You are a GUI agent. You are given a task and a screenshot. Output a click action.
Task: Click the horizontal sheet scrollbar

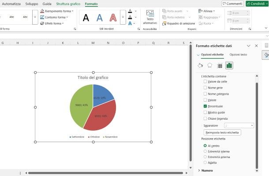coord(106,173)
